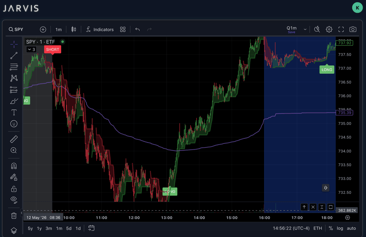Select the forecasting position tool
The height and width of the screenshot is (237, 366).
click(x=14, y=90)
